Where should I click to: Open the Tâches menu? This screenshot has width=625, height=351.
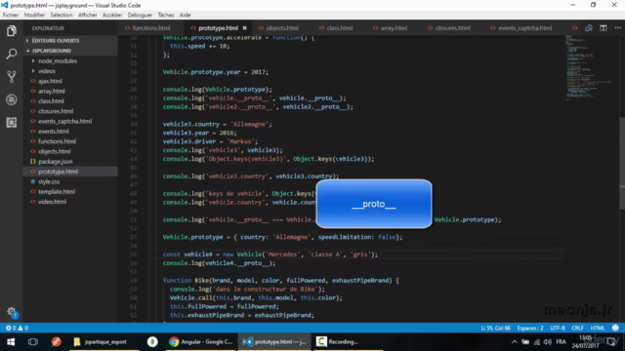point(166,15)
